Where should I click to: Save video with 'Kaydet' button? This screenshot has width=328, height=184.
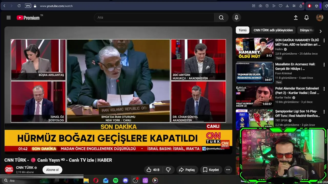click(x=211, y=170)
